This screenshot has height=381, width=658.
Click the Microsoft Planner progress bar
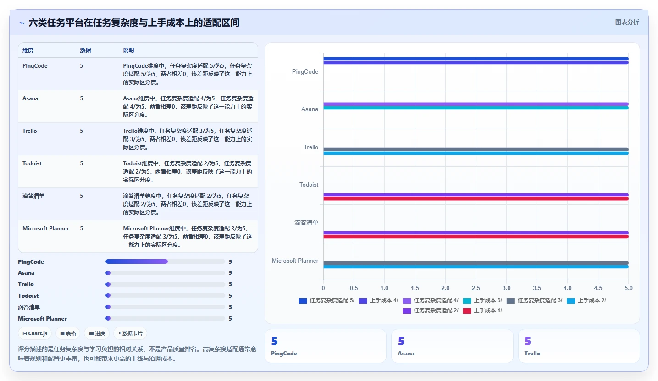[165, 318]
